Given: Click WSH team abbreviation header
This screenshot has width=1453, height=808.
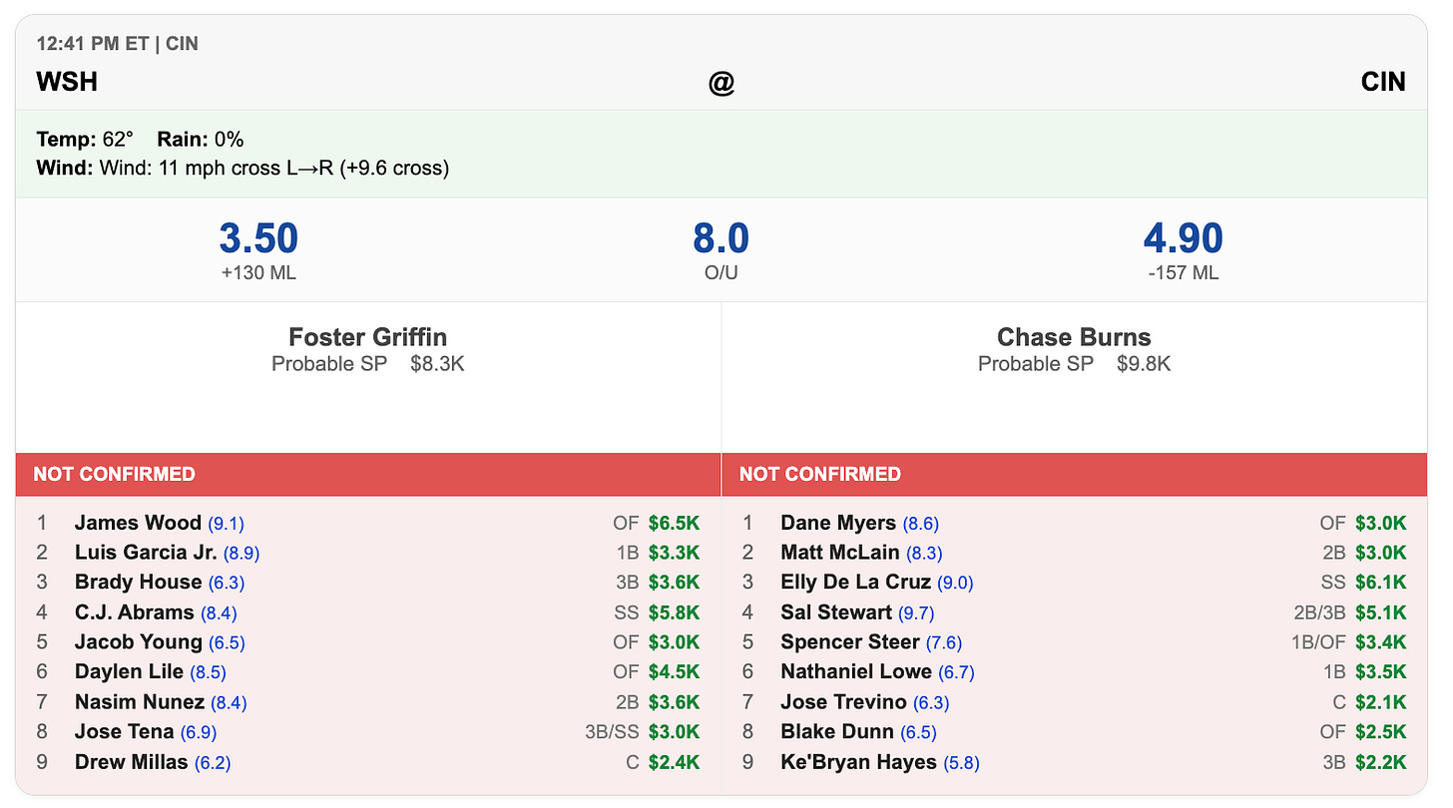Looking at the screenshot, I should 67,82.
